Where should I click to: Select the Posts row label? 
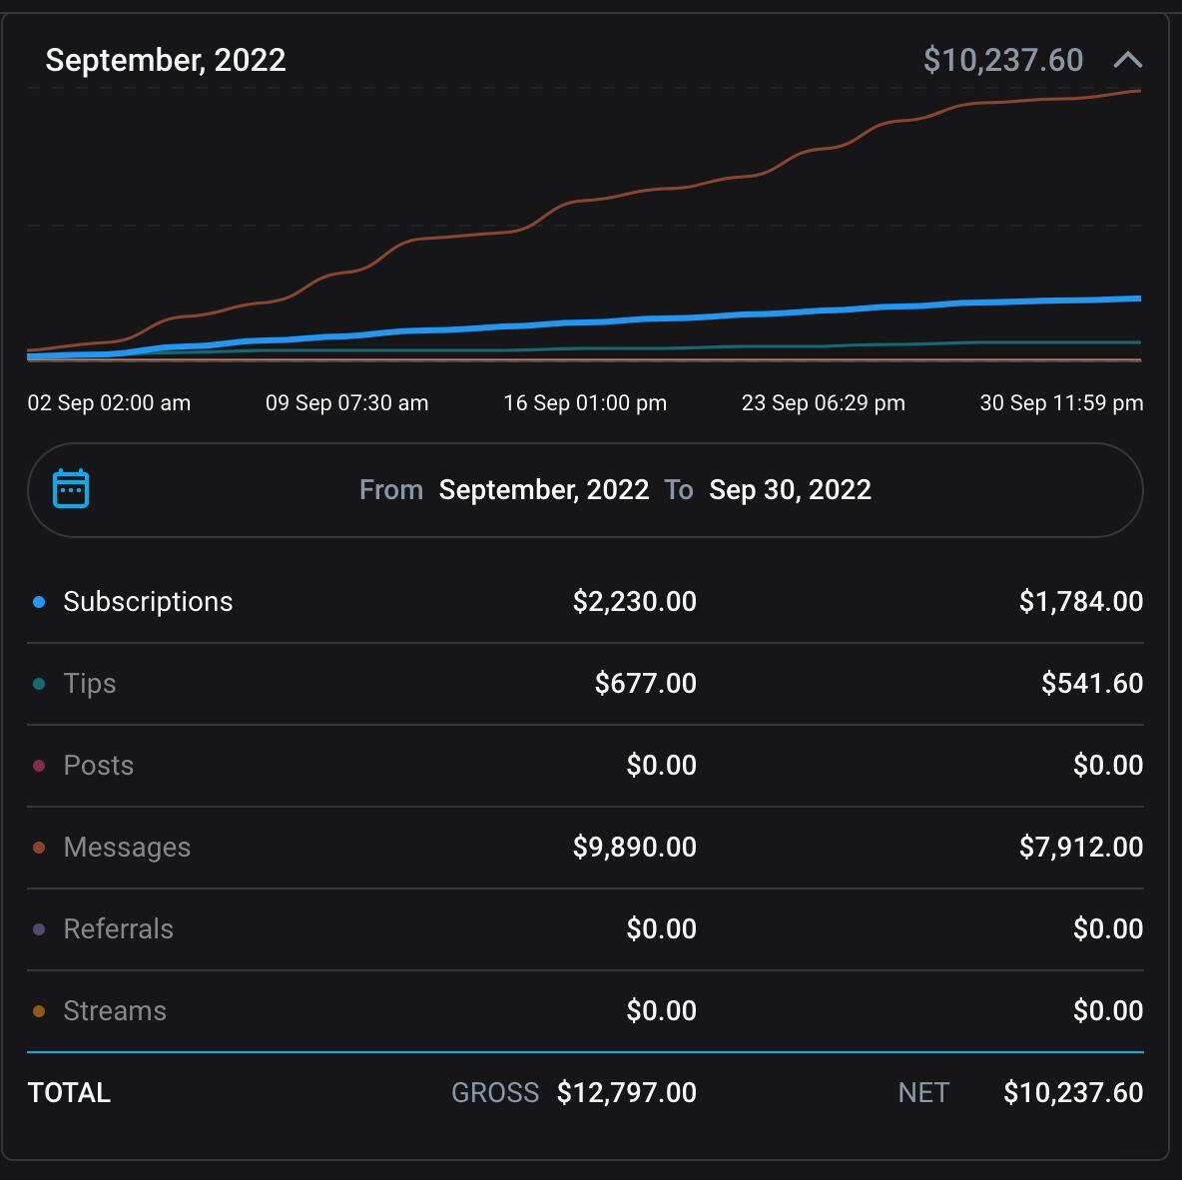pos(98,766)
